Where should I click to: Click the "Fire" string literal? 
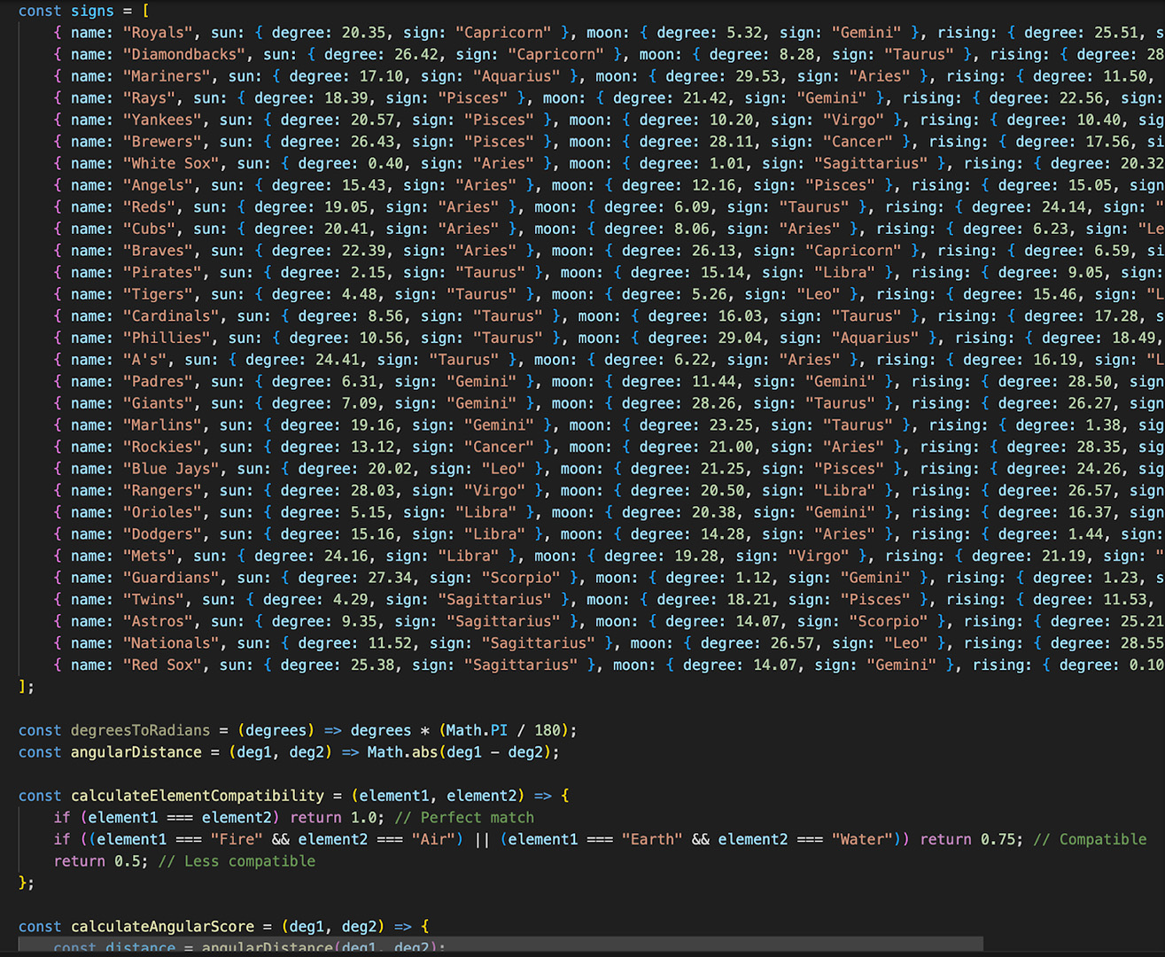[x=237, y=839]
